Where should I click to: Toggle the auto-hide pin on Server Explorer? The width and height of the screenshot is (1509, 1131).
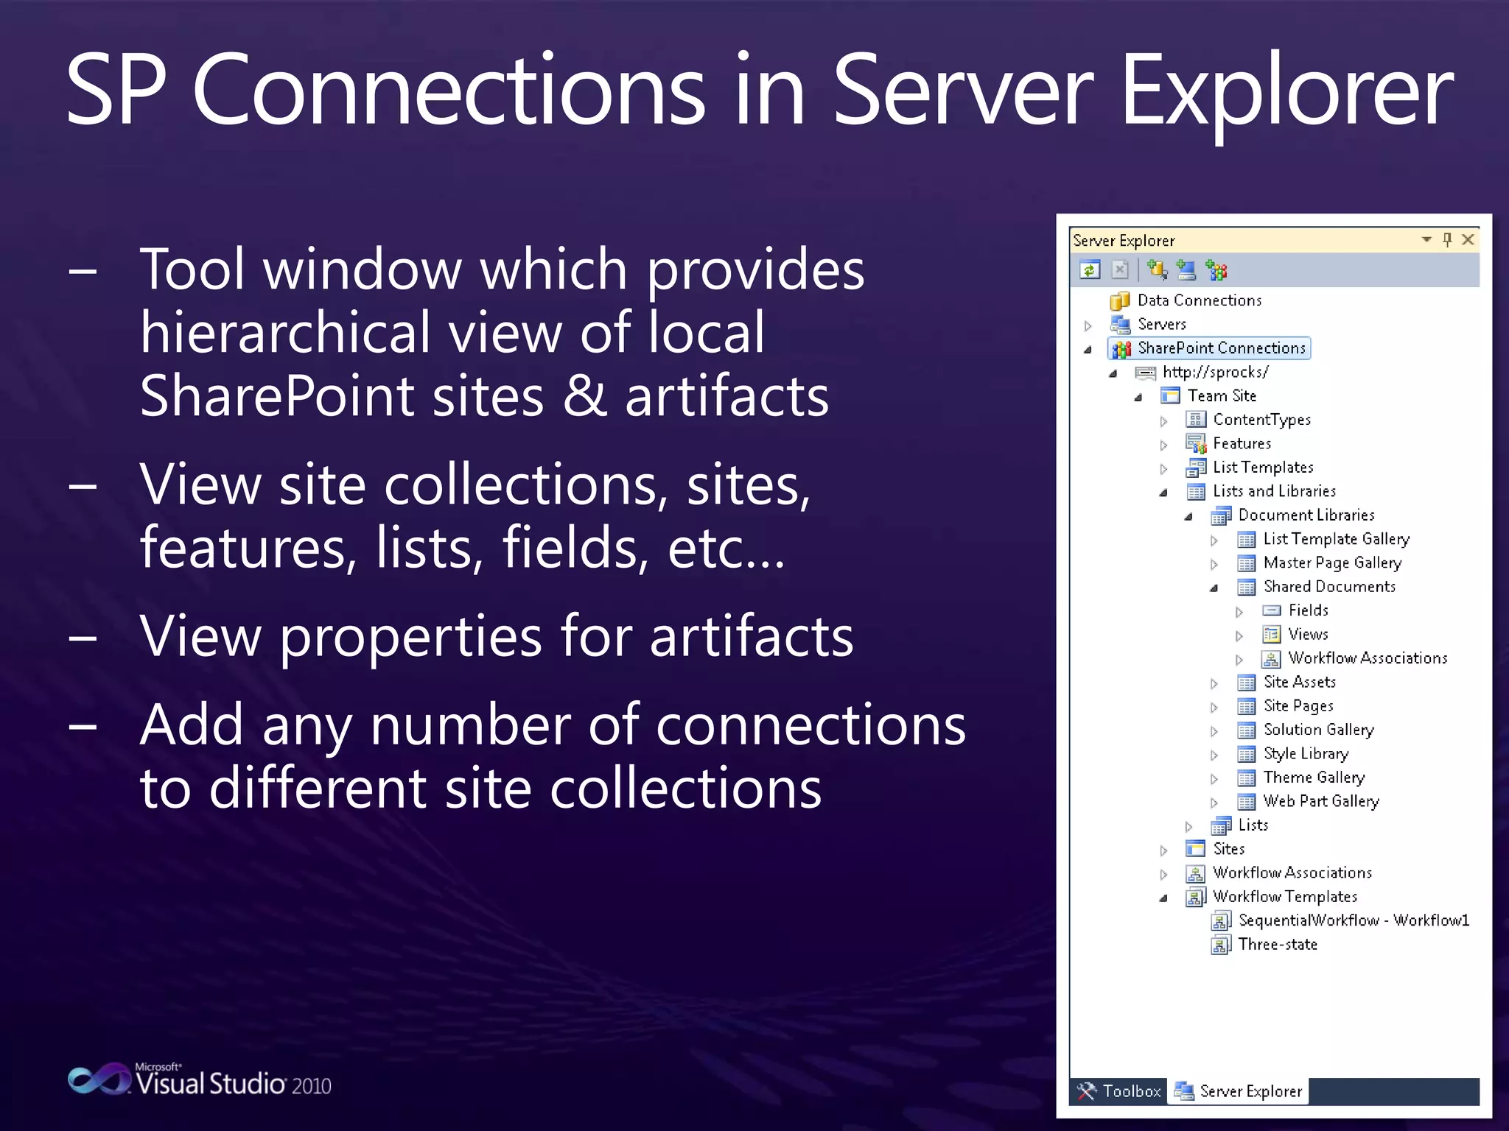(x=1447, y=239)
